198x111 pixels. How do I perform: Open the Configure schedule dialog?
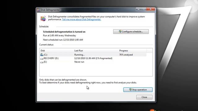tap(131, 31)
